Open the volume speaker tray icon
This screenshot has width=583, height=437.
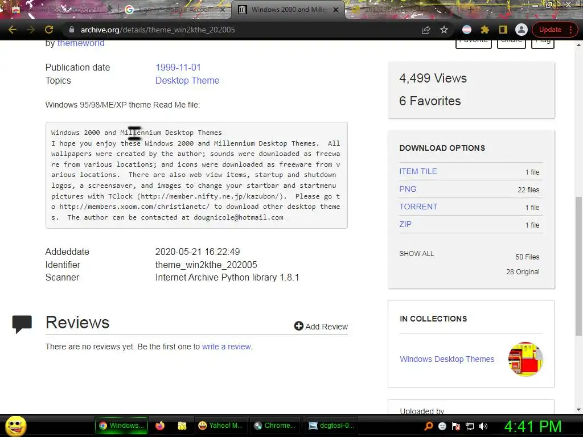click(x=483, y=426)
